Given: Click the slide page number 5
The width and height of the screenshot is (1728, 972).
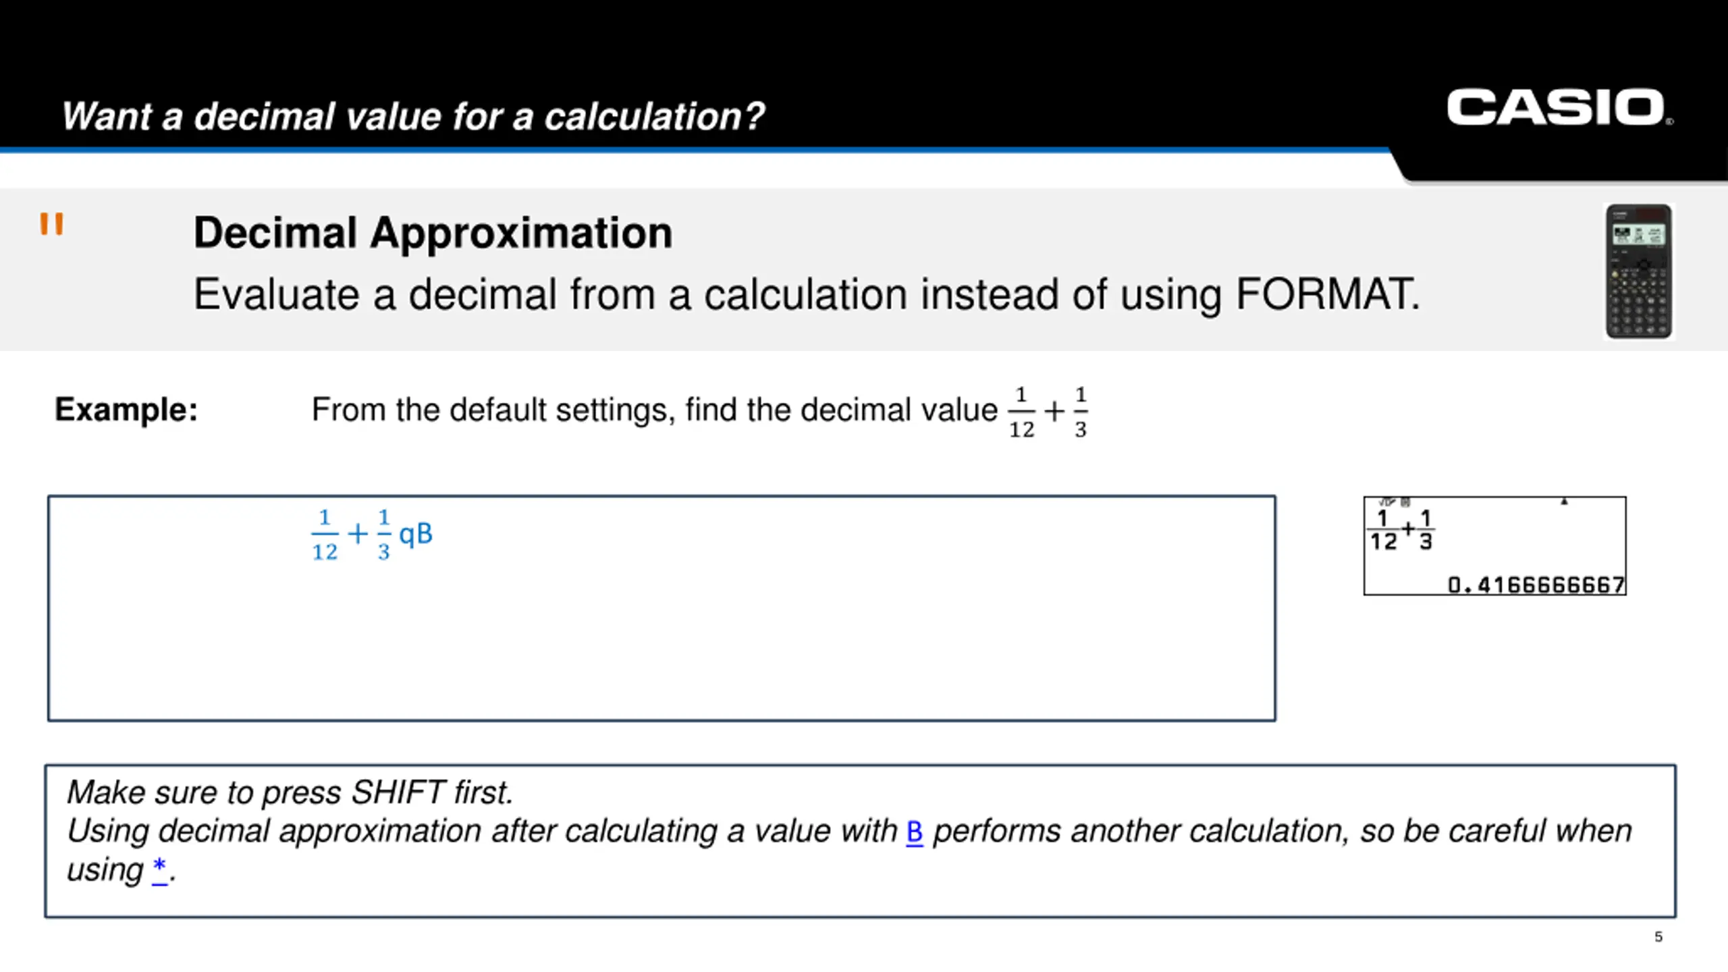Looking at the screenshot, I should (1658, 937).
